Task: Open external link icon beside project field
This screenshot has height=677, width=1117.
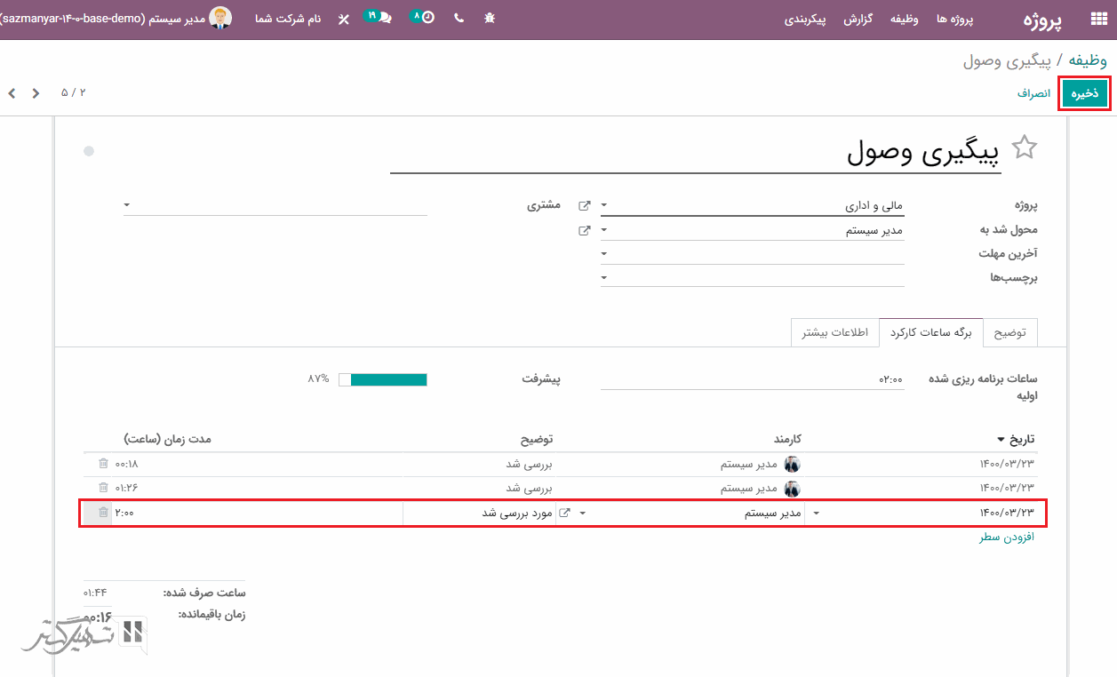Action: tap(584, 205)
